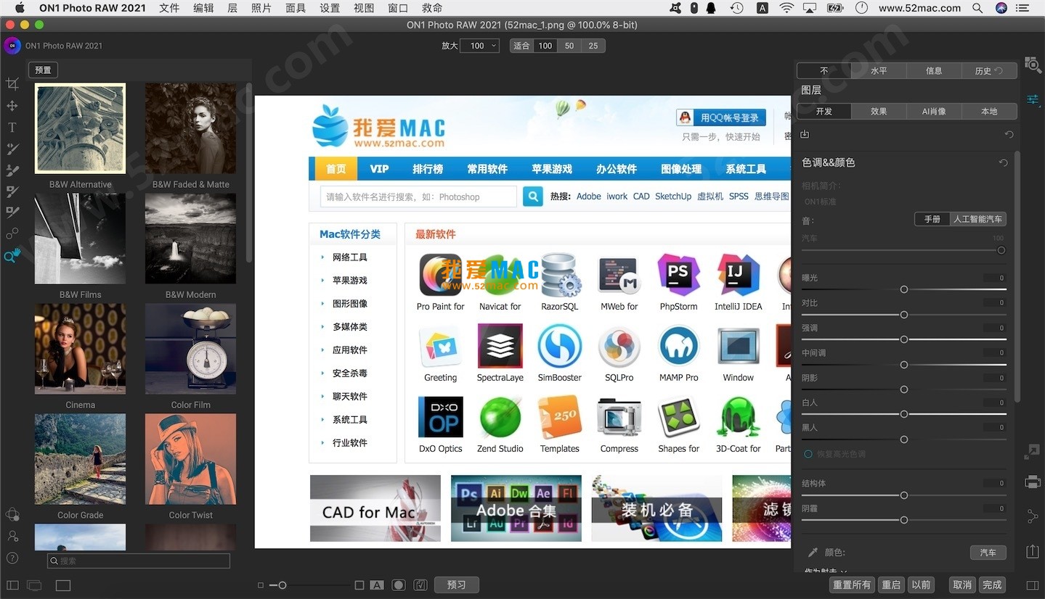Click the download preset icon under 开发 tab
The image size is (1045, 599).
805,134
